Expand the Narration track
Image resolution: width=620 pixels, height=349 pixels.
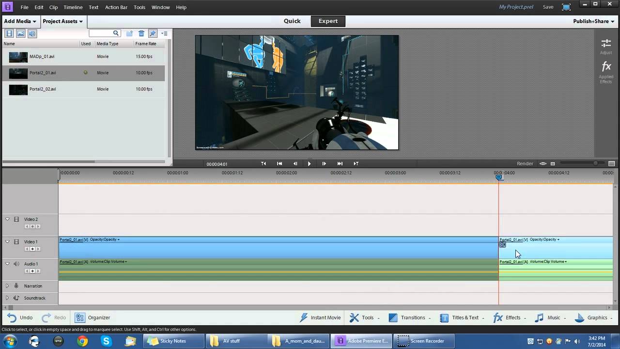pos(7,286)
